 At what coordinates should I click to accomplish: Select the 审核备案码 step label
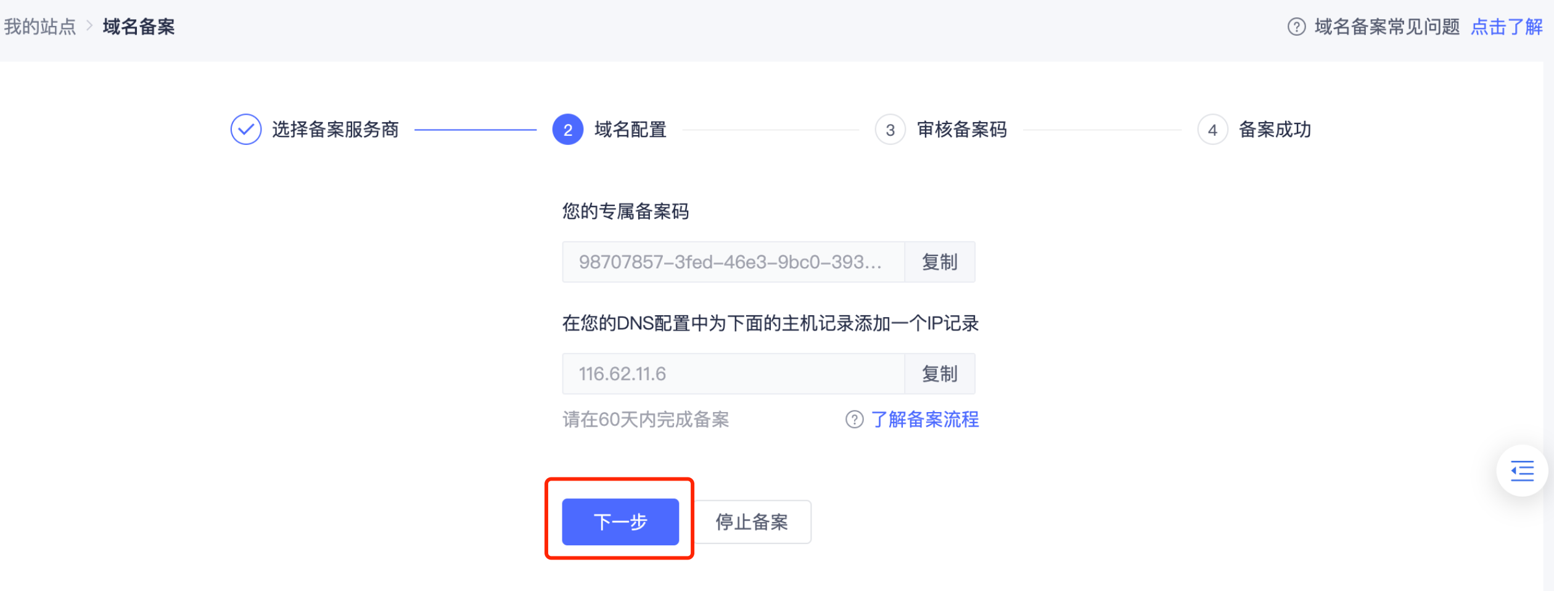[961, 130]
